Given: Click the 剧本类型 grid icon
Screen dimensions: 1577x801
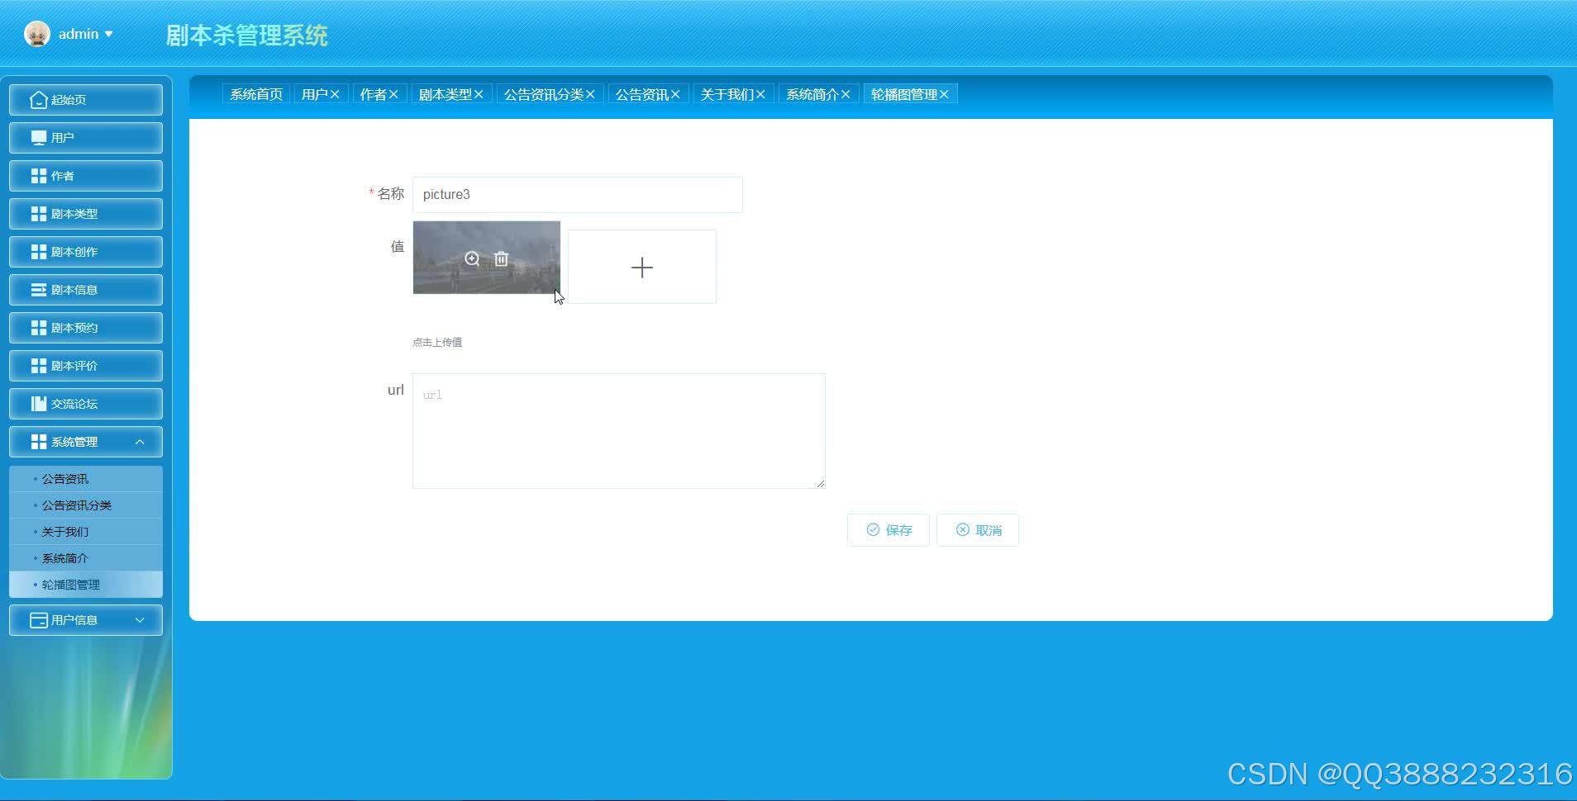Looking at the screenshot, I should click(38, 214).
